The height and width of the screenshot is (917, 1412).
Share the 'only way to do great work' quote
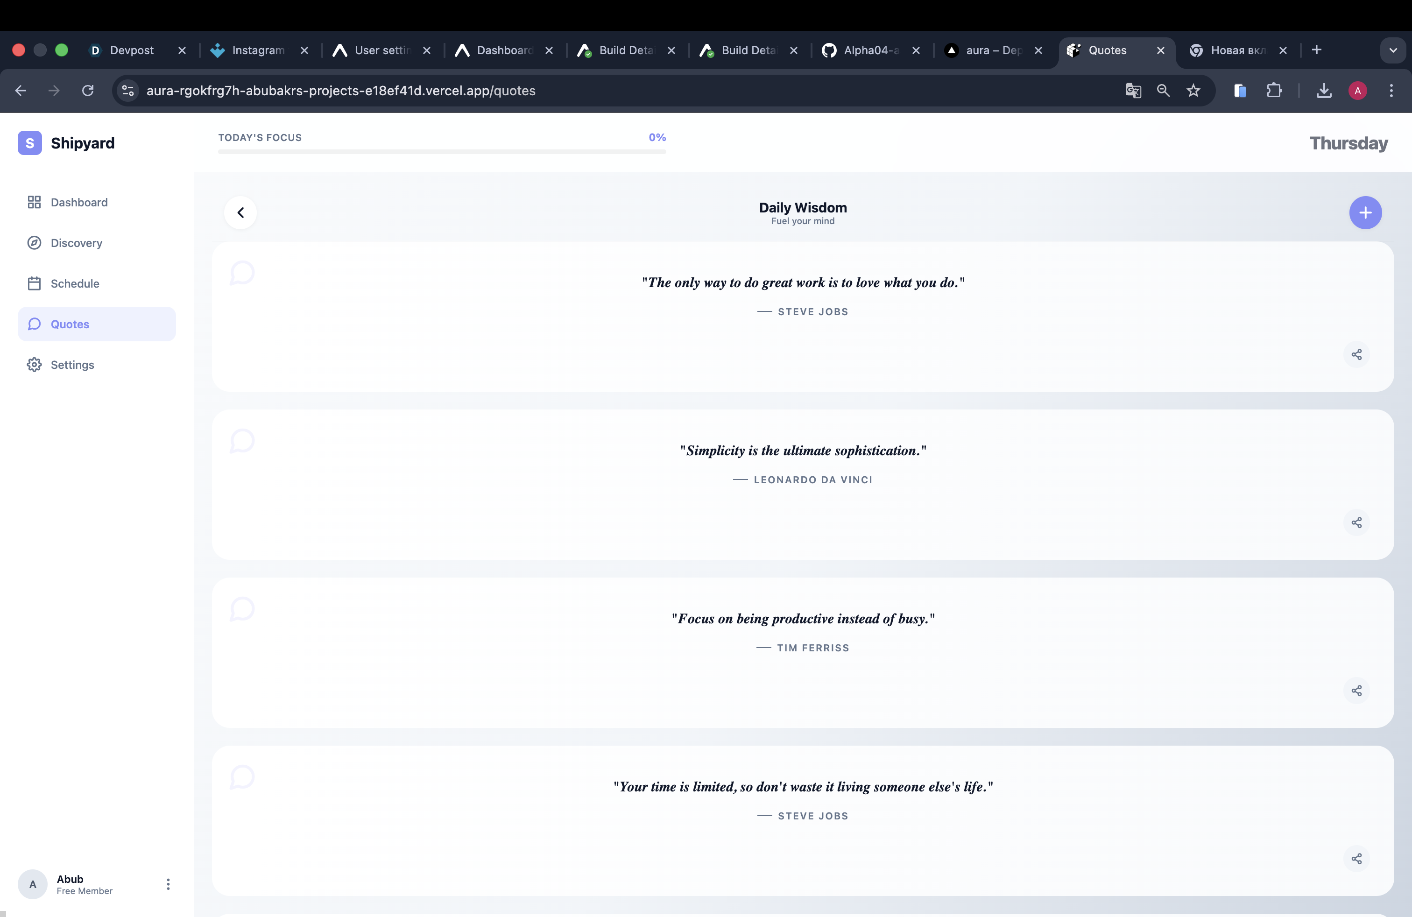click(1356, 355)
